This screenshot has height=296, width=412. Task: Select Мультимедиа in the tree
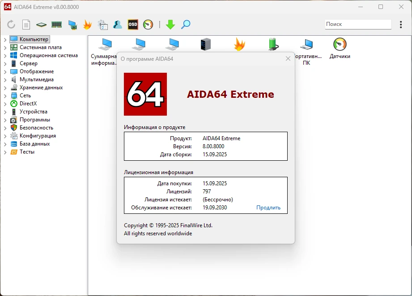32,79
